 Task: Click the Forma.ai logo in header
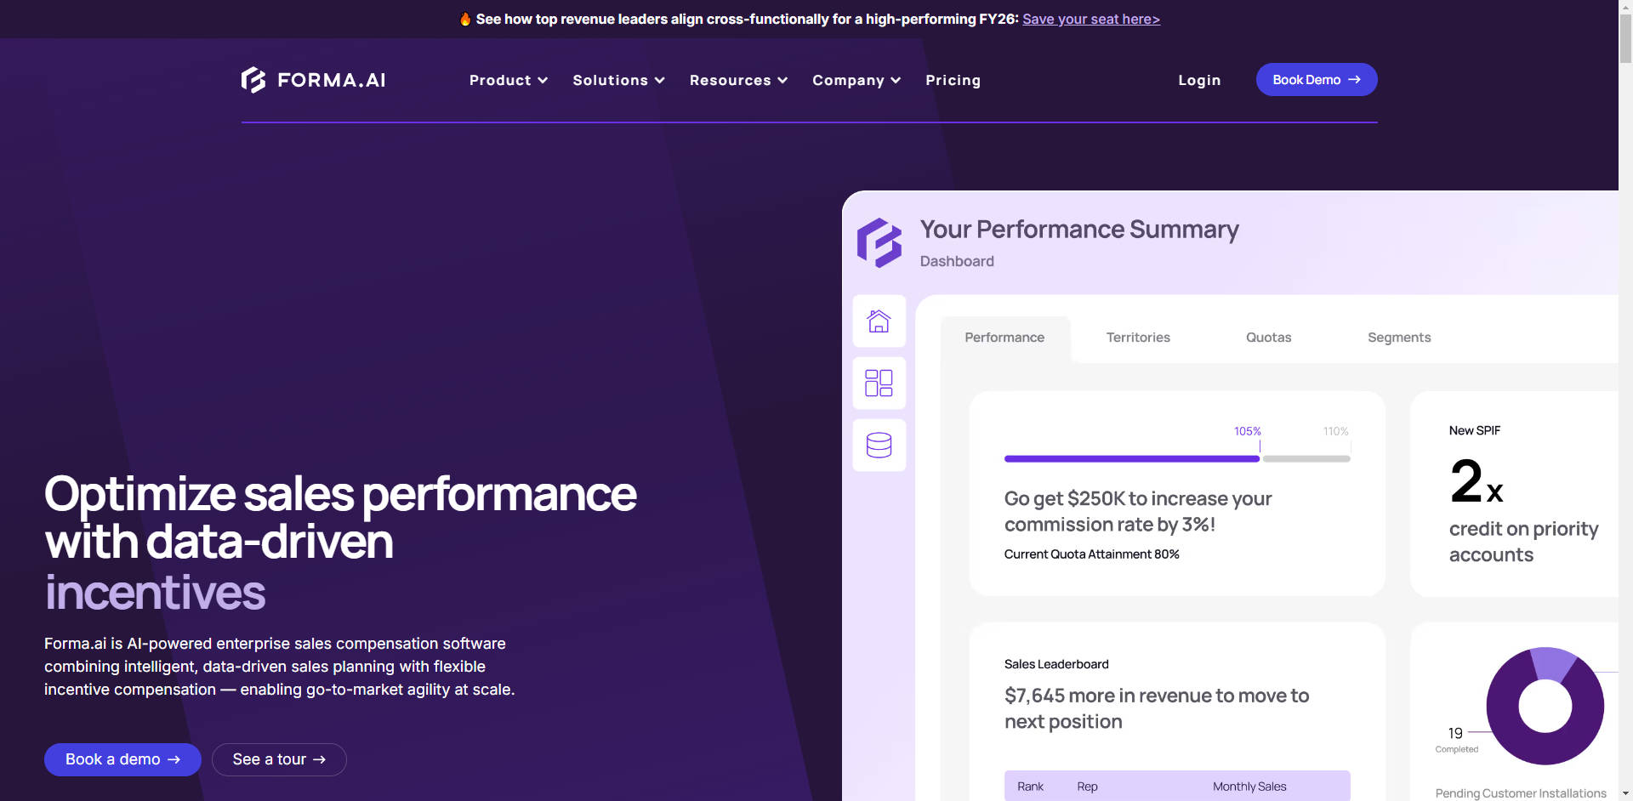pyautogui.click(x=313, y=80)
